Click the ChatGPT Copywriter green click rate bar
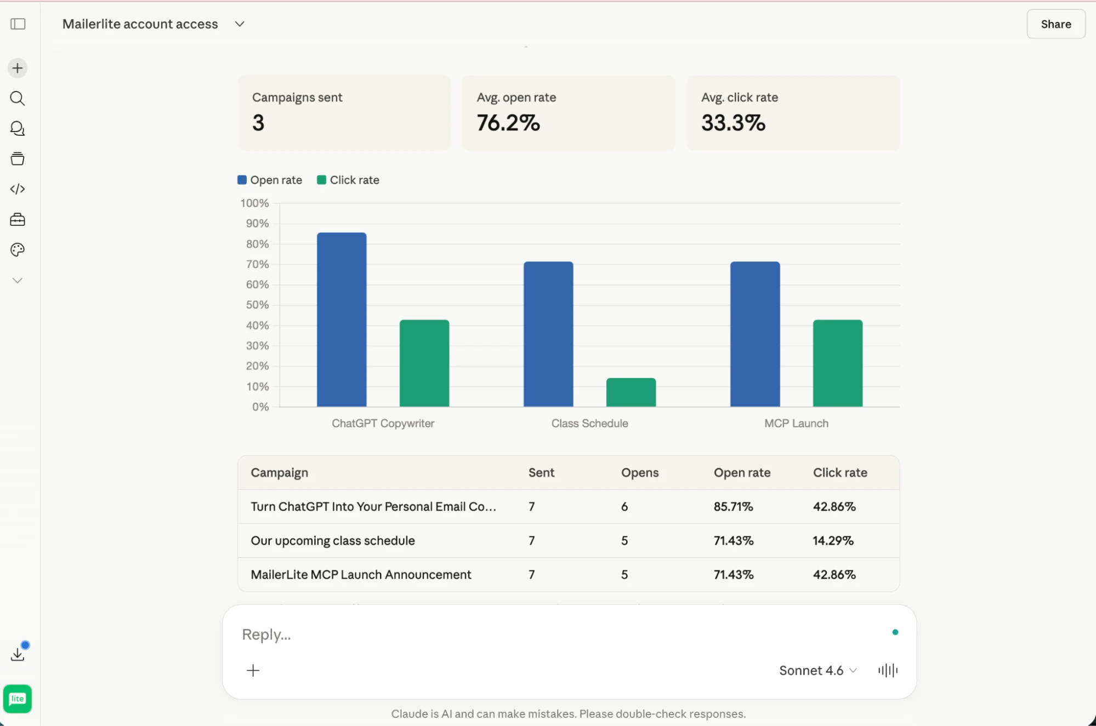Image resolution: width=1096 pixels, height=726 pixels. coord(424,363)
